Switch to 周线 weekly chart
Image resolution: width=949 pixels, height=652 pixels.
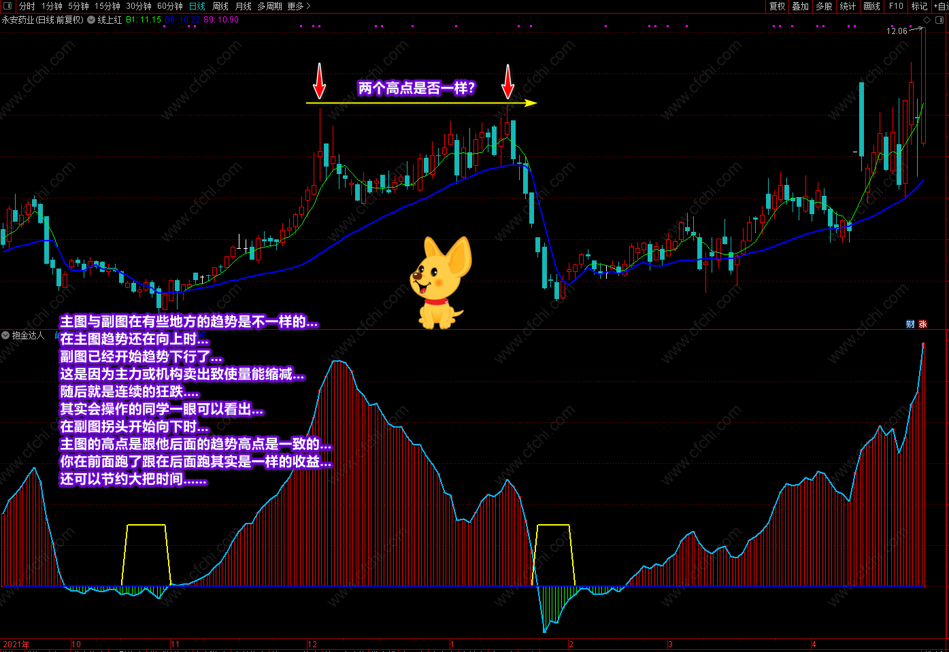coord(220,6)
